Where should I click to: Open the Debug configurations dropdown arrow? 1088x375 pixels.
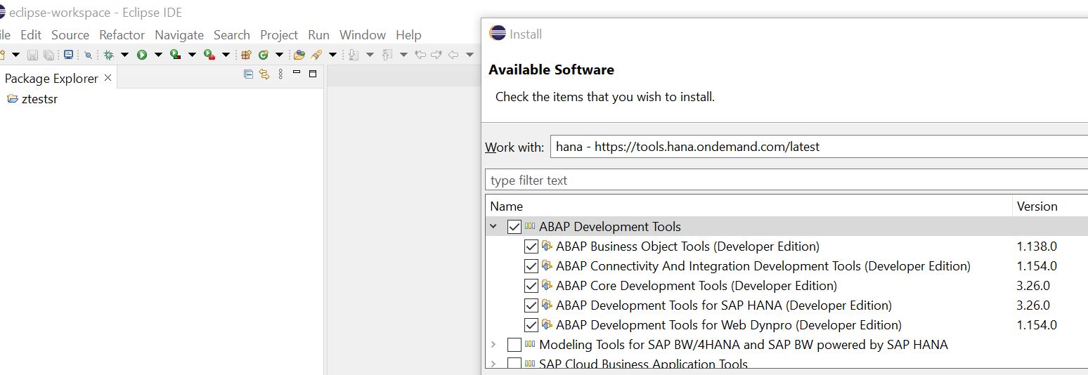[x=124, y=55]
